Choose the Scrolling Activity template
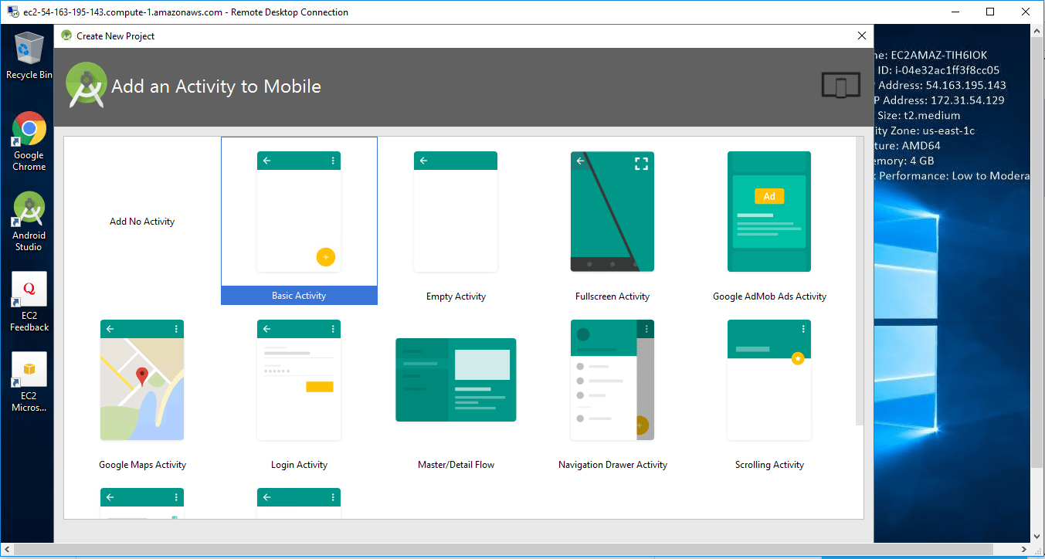1045x559 pixels. coord(769,380)
